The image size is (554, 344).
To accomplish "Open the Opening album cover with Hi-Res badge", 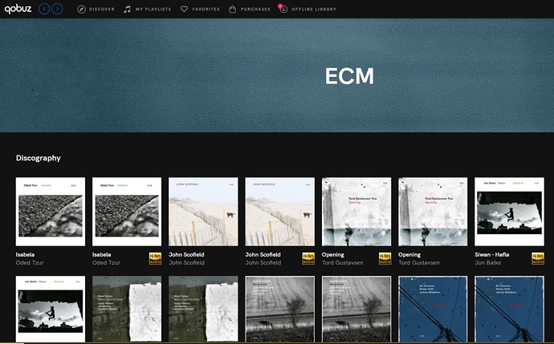I will [356, 212].
